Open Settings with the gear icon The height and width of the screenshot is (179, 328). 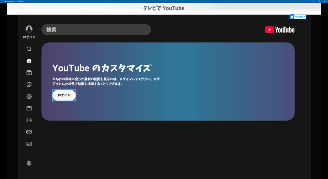(x=29, y=163)
